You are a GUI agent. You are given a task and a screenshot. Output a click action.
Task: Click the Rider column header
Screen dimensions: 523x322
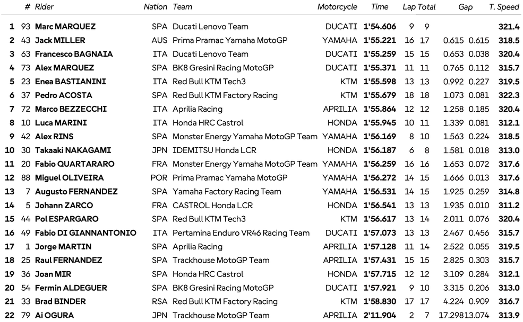tap(44, 7)
